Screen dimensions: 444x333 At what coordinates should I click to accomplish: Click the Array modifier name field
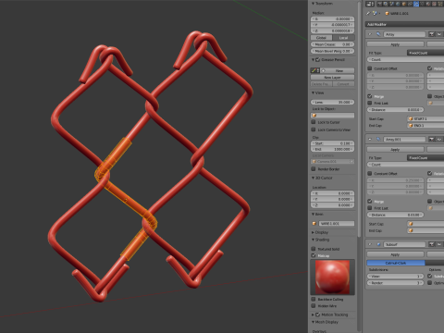tap(405, 34)
